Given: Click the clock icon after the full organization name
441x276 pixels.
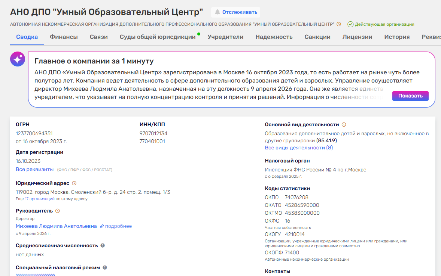Looking at the screenshot, I should 339,24.
